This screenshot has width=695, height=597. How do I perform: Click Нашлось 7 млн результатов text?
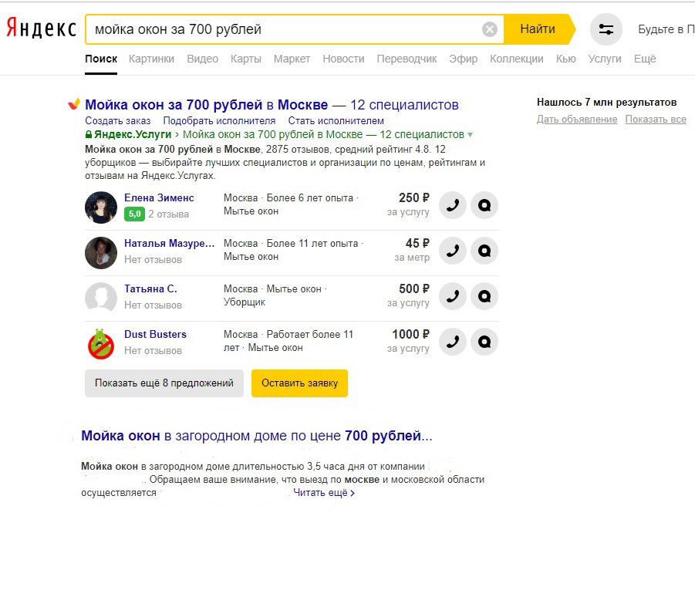pos(607,103)
